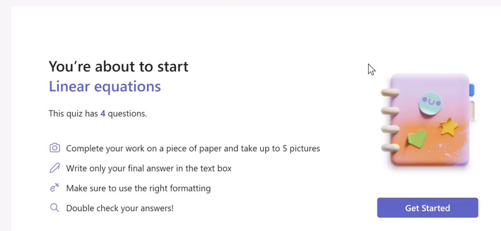Click the blue tab on notebook edge
Image resolution: width=501 pixels, height=231 pixels.
[471, 90]
